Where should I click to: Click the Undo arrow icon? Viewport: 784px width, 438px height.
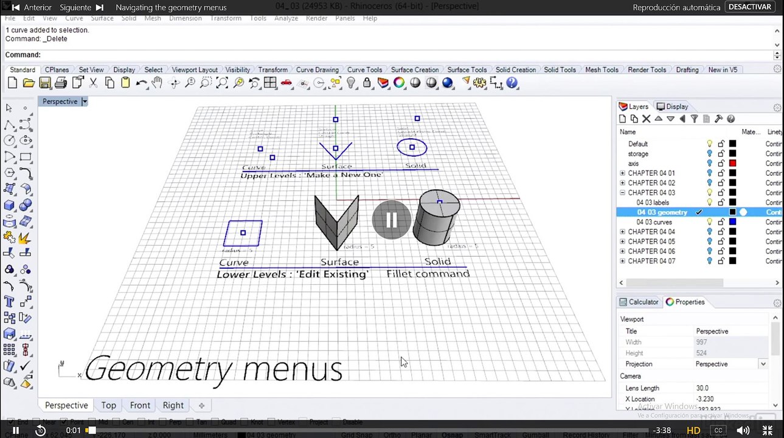coord(141,83)
